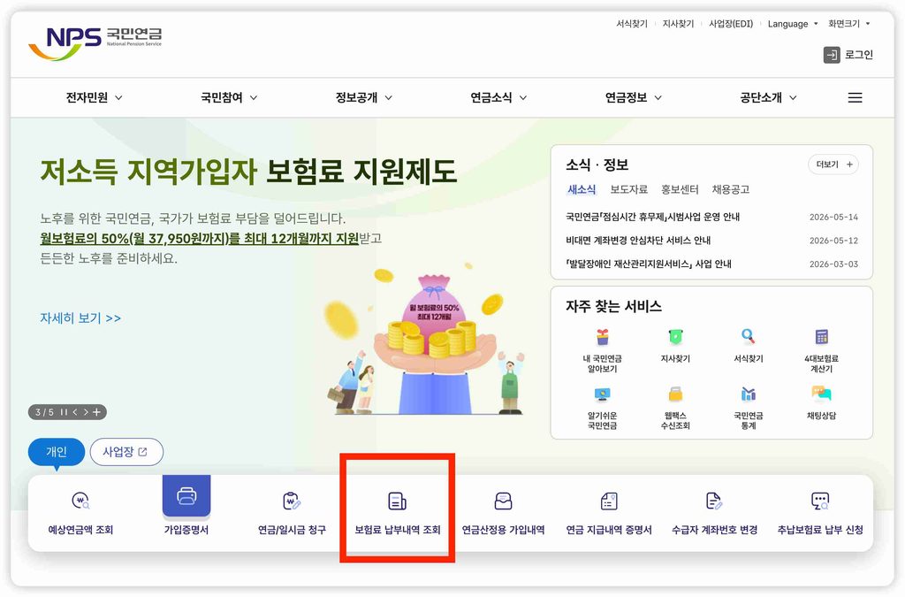The image size is (905, 597).
Task: Click the NPS 국민연금 logo
Action: pyautogui.click(x=95, y=42)
